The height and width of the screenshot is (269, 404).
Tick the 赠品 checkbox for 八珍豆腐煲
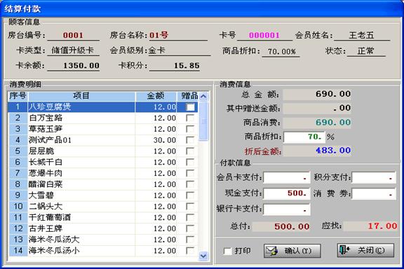point(190,106)
